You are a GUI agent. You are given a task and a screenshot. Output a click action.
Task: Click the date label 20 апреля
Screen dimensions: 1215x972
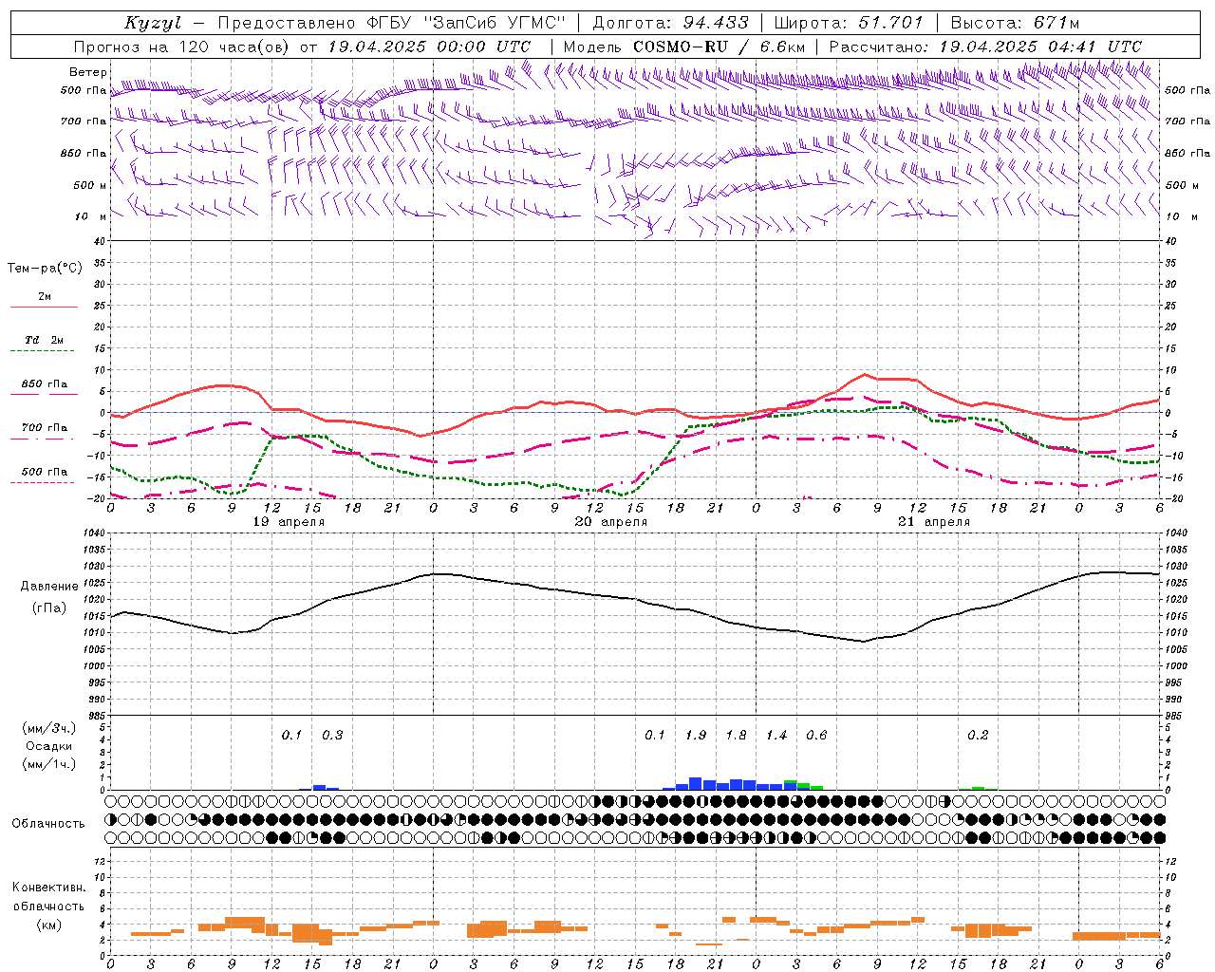[611, 522]
